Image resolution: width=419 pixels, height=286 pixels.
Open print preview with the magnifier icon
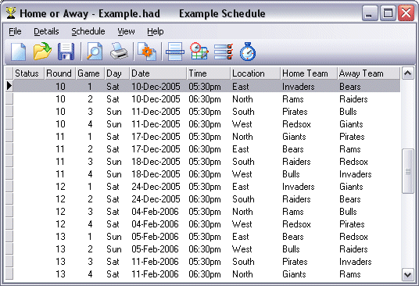point(95,52)
